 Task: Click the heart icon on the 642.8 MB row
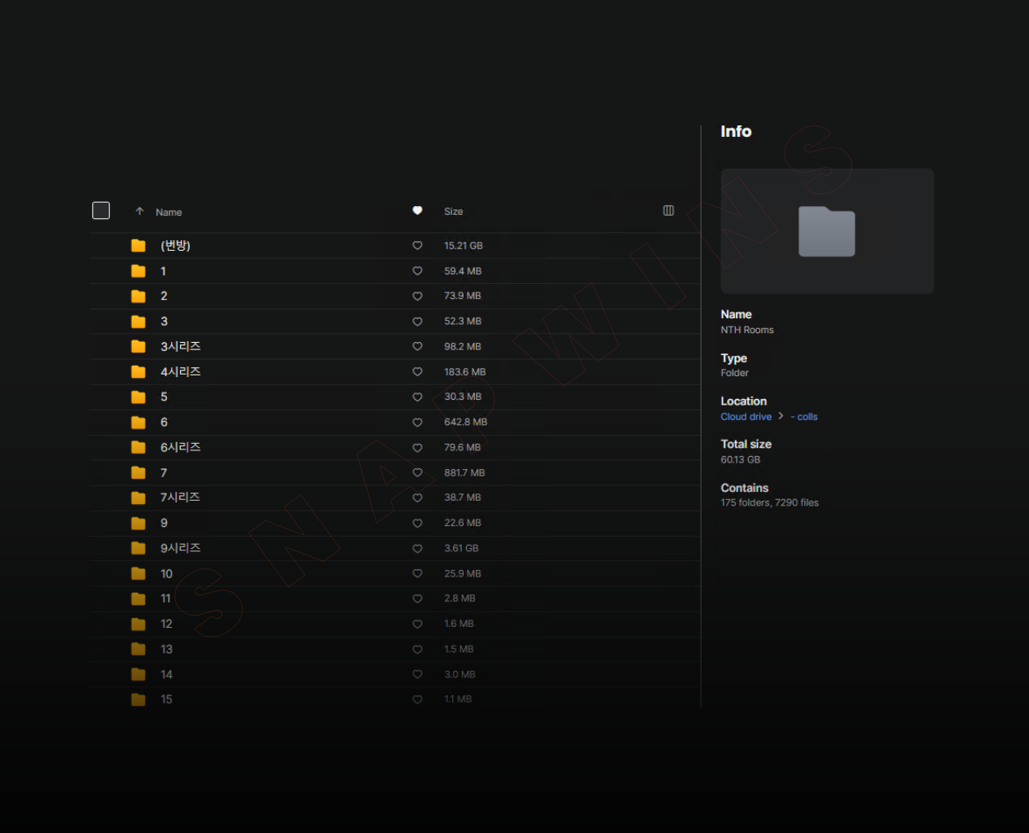[417, 423]
